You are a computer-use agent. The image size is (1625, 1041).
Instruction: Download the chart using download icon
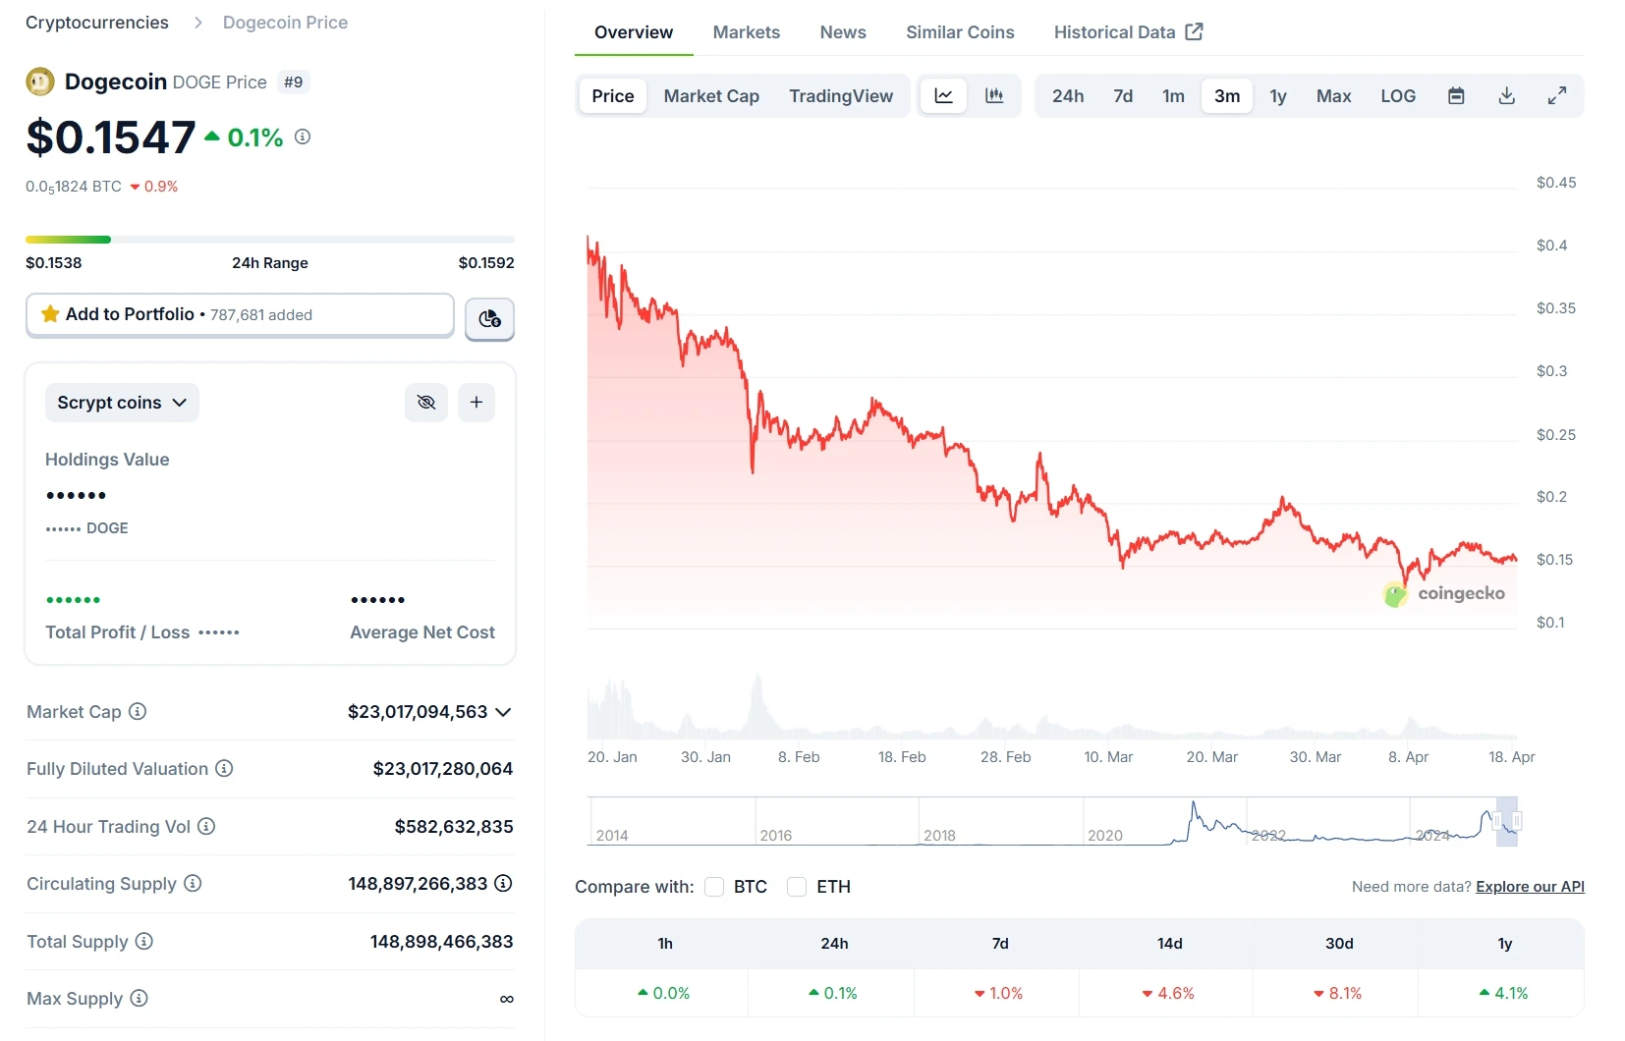tap(1506, 95)
